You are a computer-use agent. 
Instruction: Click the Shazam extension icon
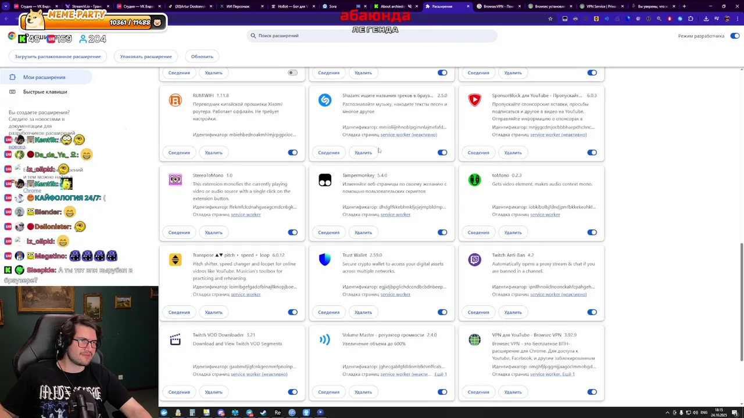(x=325, y=100)
